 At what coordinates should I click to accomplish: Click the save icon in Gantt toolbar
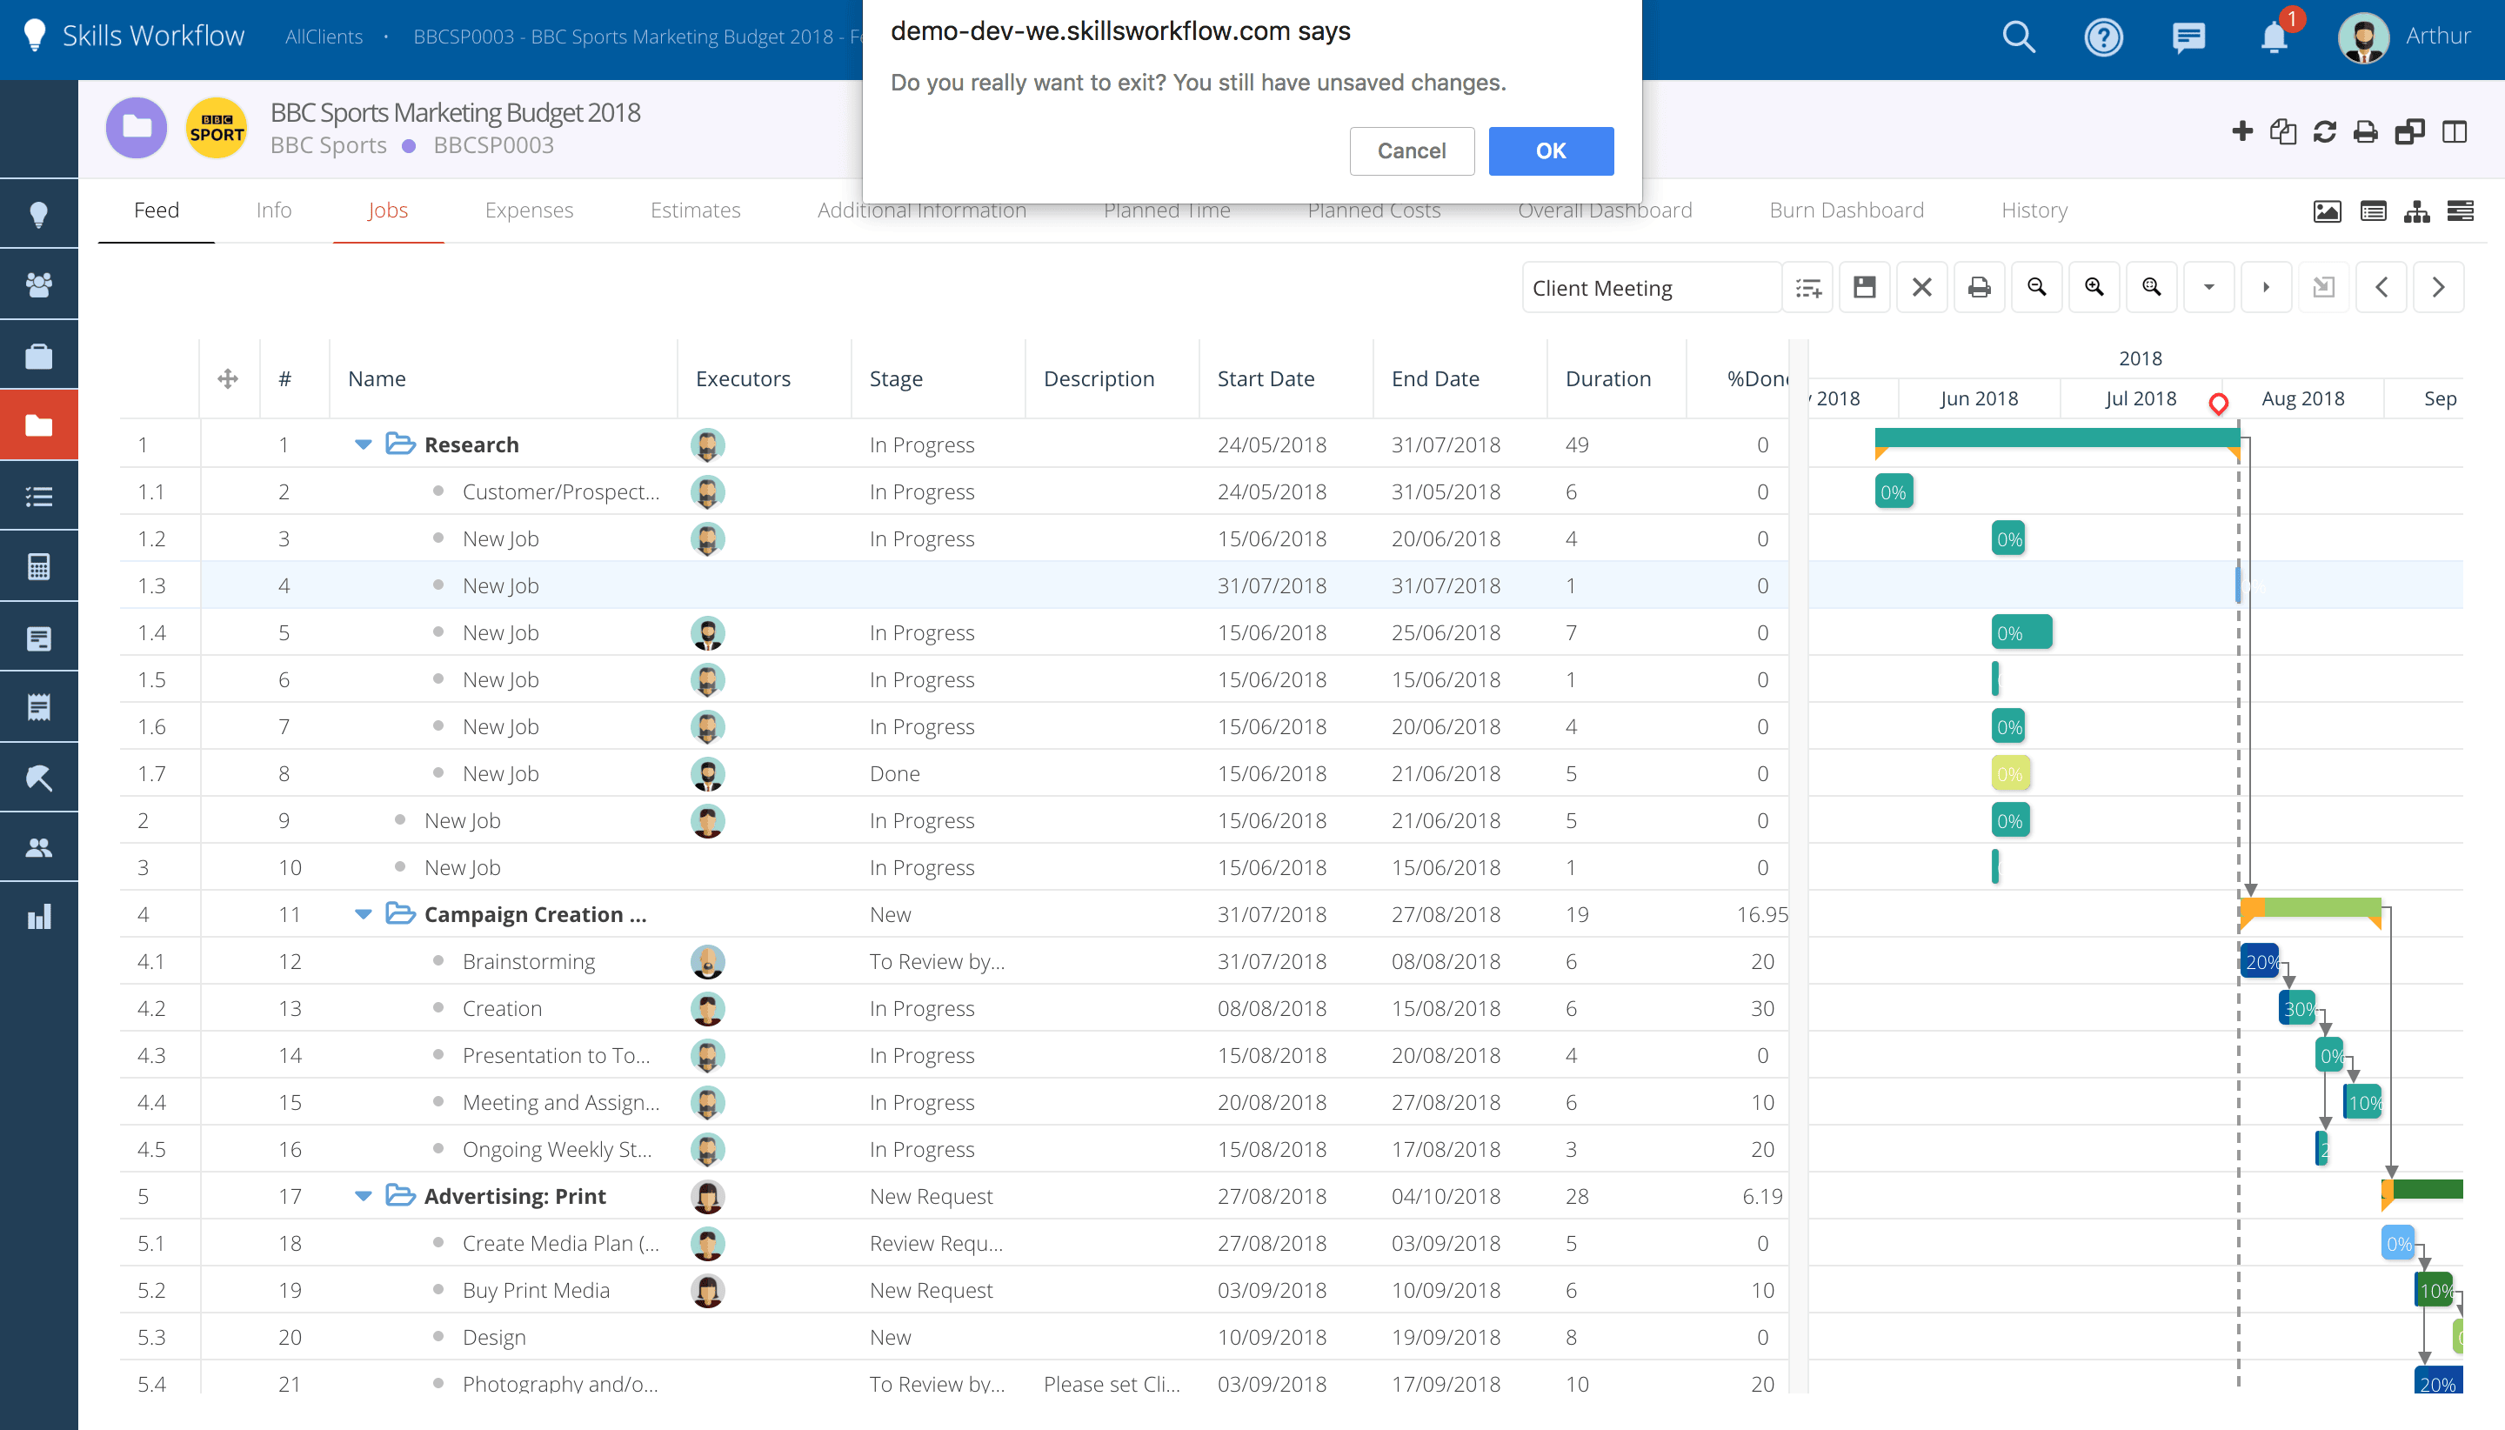[x=1864, y=288]
